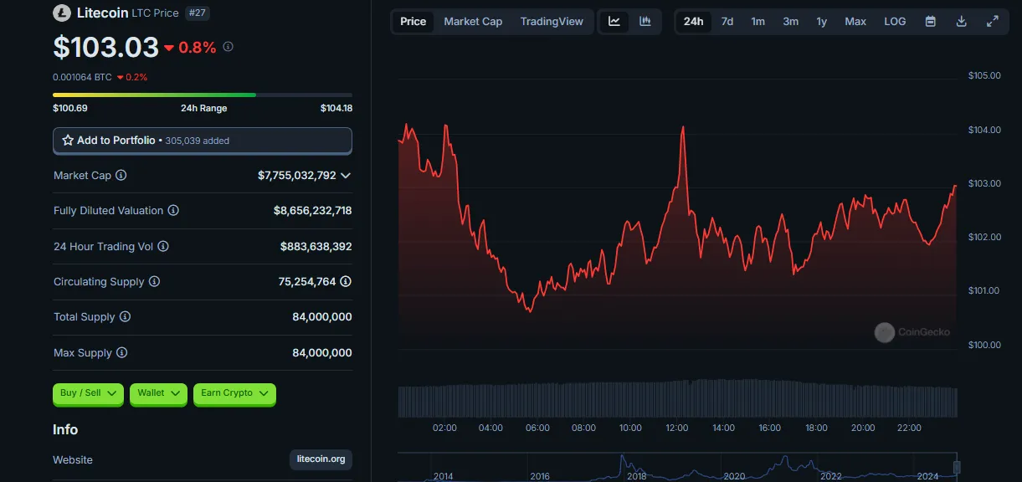The image size is (1022, 482).
Task: Click the 305,039 added text
Action: pyautogui.click(x=198, y=141)
